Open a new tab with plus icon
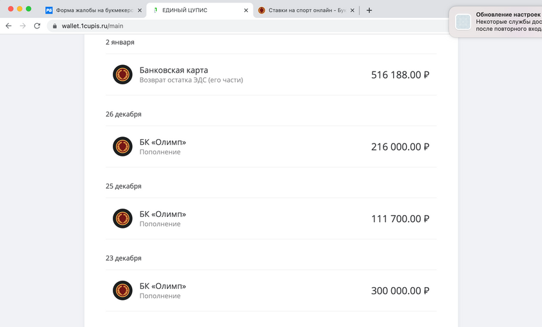The height and width of the screenshot is (327, 542). [369, 10]
